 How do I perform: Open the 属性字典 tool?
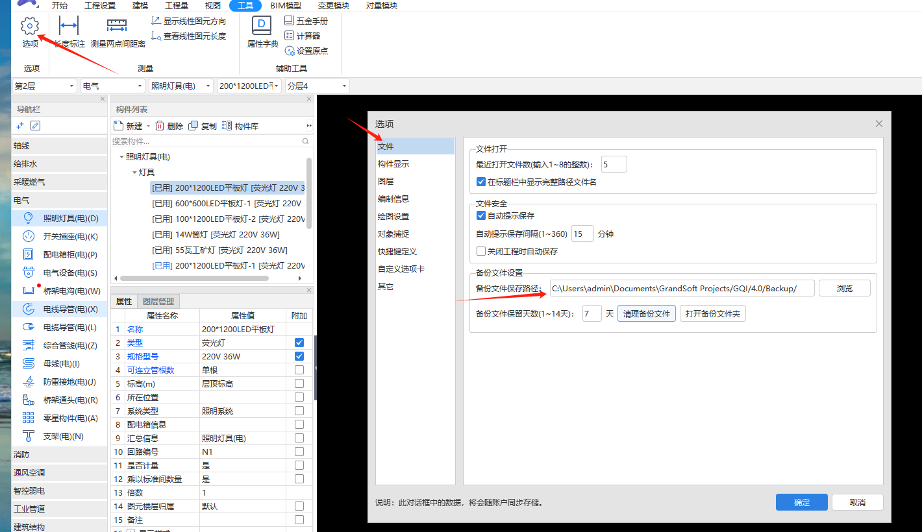262,32
